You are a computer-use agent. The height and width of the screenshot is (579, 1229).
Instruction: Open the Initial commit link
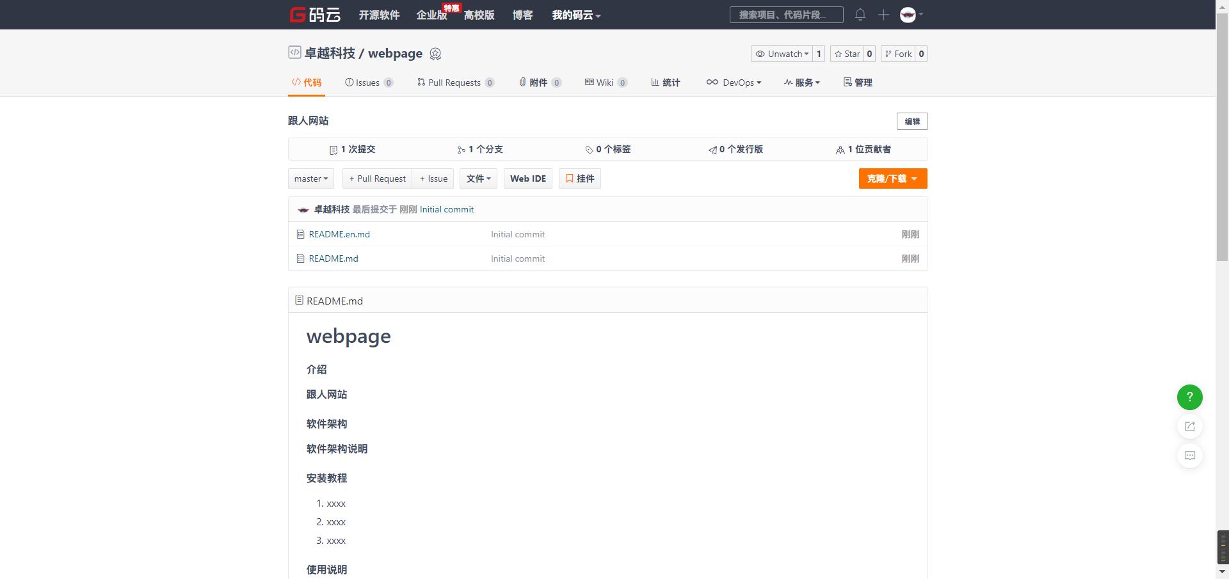pos(447,209)
